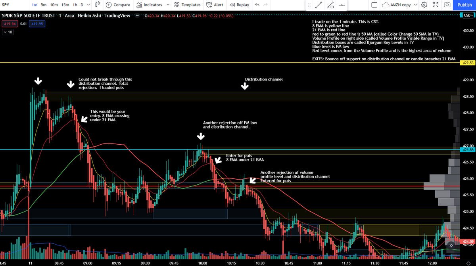Switch to the 5m timeframe
The image size is (476, 266).
[x=44, y=5]
